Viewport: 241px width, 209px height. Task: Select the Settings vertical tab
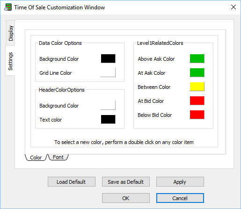coord(10,61)
